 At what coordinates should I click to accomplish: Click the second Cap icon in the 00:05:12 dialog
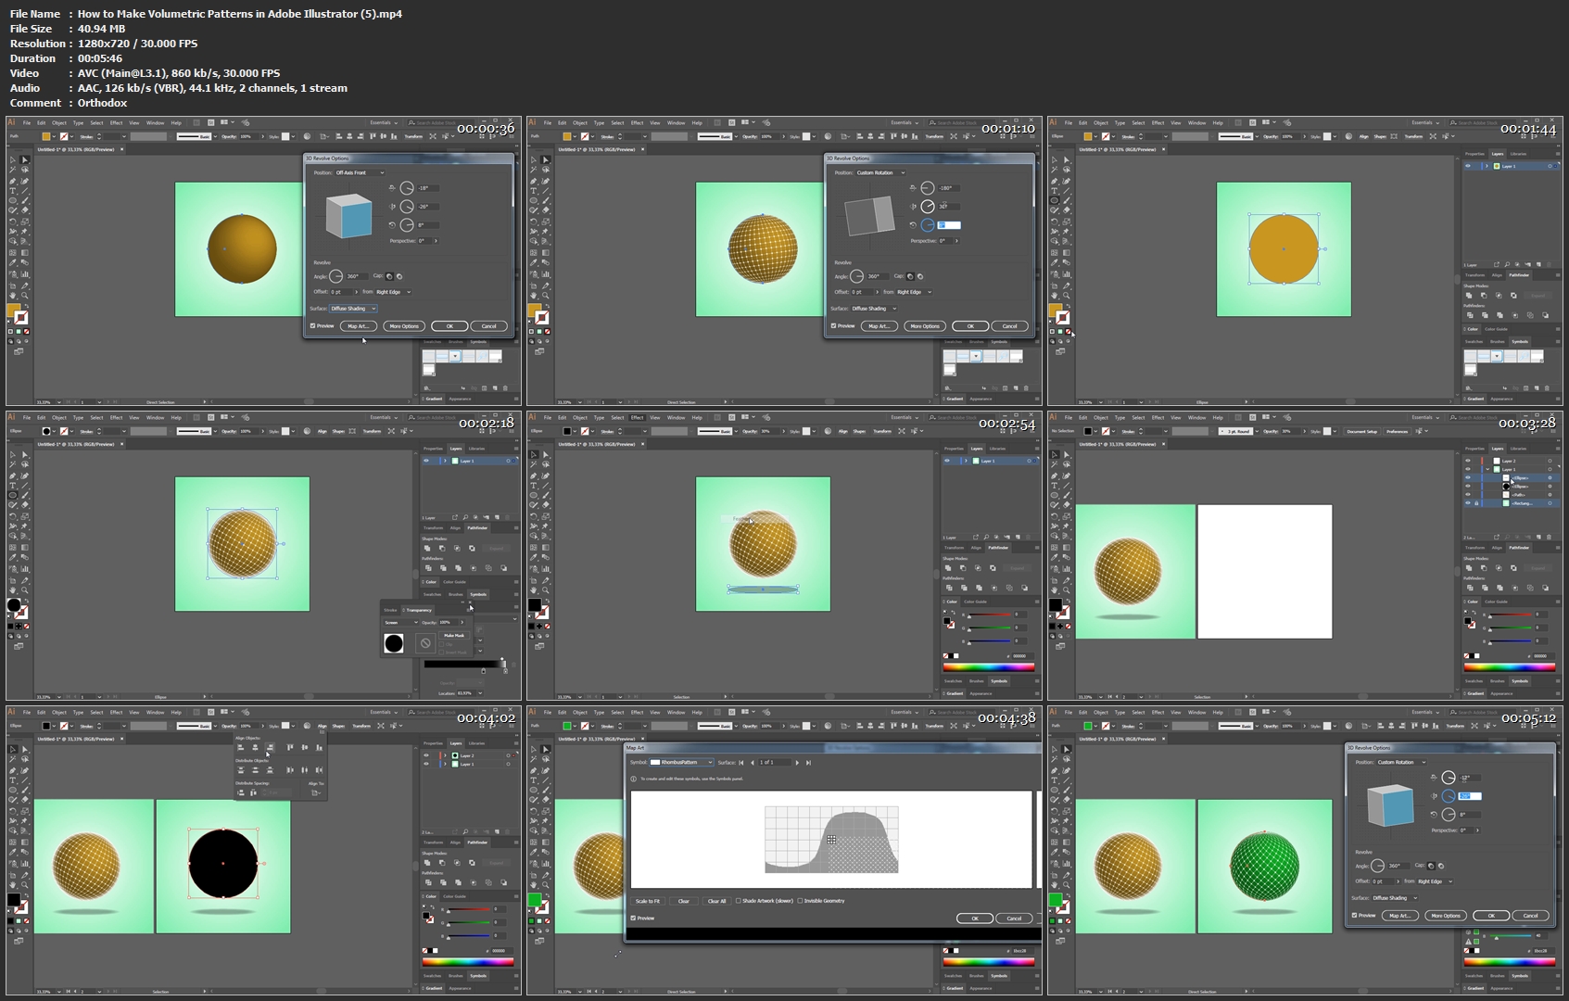(1441, 866)
